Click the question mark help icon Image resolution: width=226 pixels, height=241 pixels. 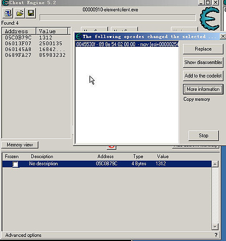click(x=216, y=235)
